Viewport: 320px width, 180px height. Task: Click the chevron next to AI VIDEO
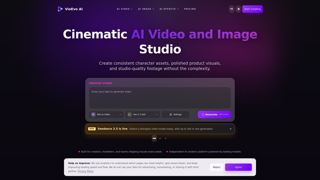[132, 9]
